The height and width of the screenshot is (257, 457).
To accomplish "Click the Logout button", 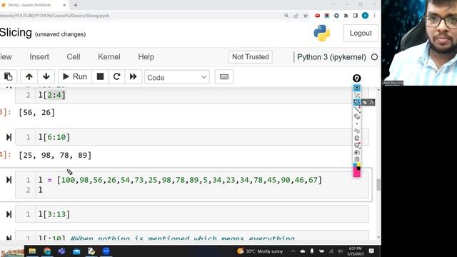I will [x=361, y=34].
